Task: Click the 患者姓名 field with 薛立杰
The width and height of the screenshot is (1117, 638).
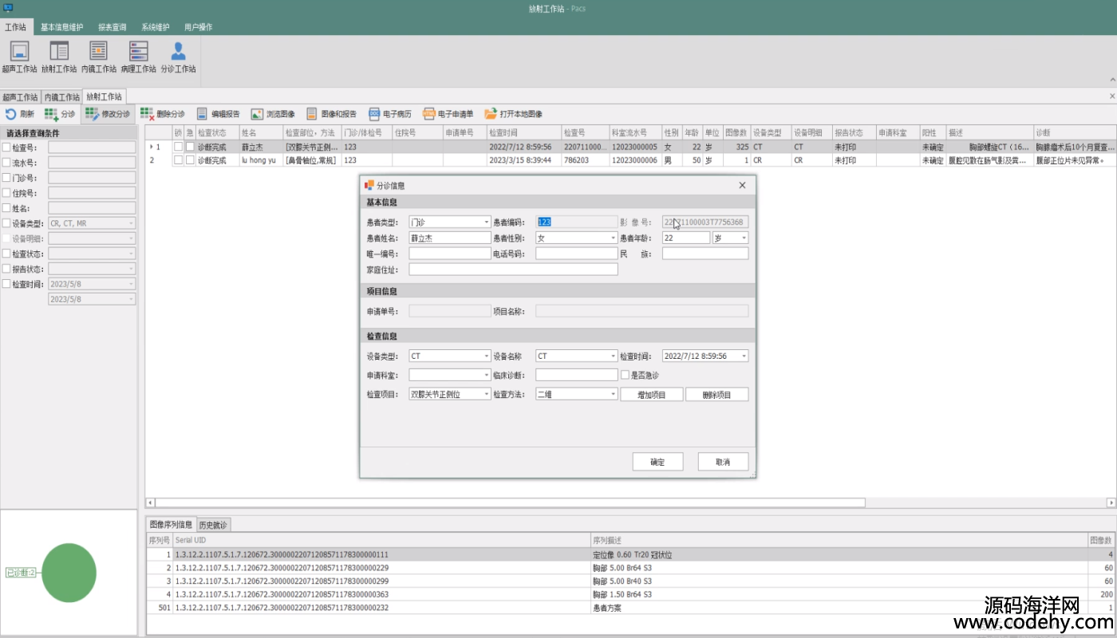Action: tap(450, 238)
